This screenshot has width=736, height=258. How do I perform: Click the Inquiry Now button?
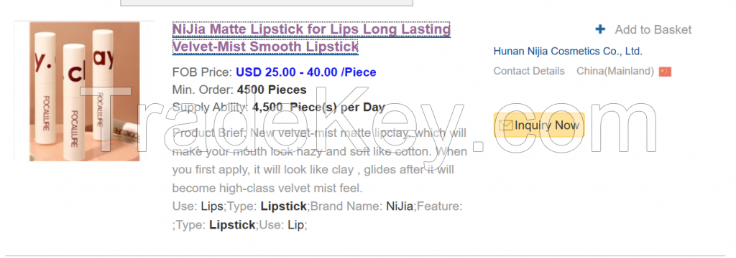click(x=539, y=125)
